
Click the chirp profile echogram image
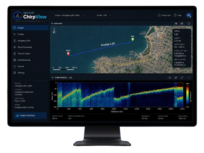120,95
